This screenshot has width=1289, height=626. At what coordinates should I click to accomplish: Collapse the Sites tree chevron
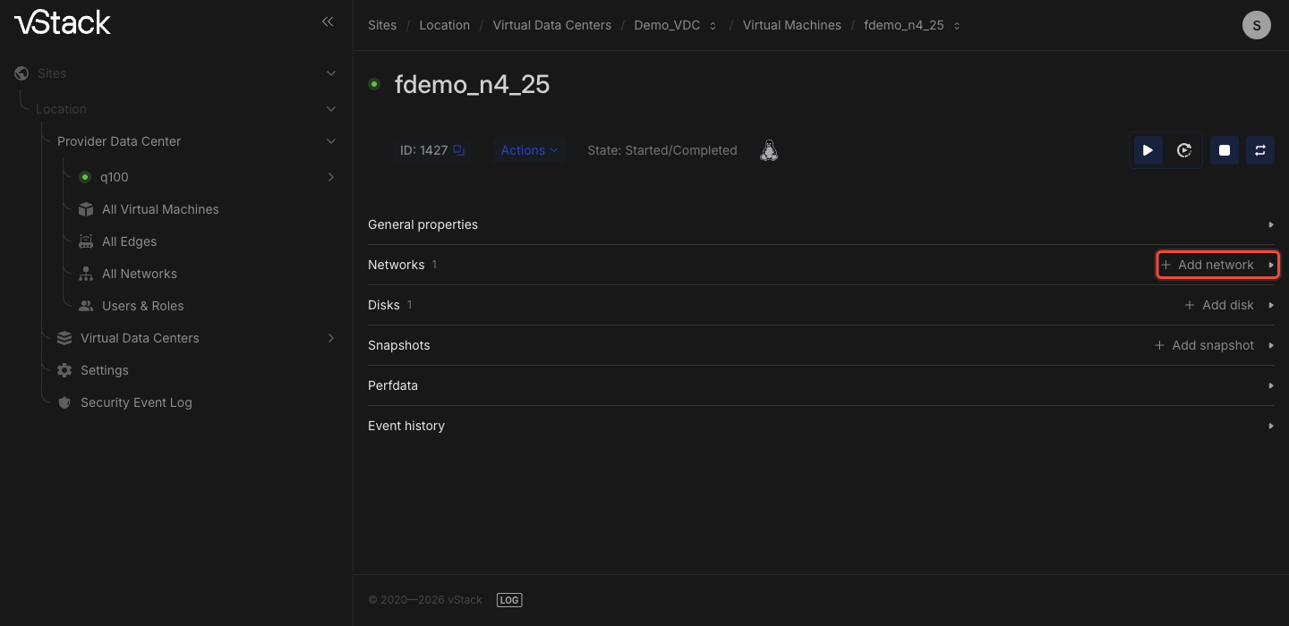(x=331, y=73)
